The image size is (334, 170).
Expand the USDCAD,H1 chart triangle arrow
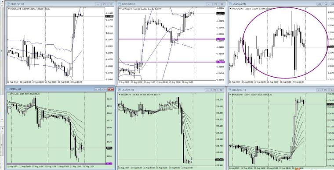(x=231, y=9)
